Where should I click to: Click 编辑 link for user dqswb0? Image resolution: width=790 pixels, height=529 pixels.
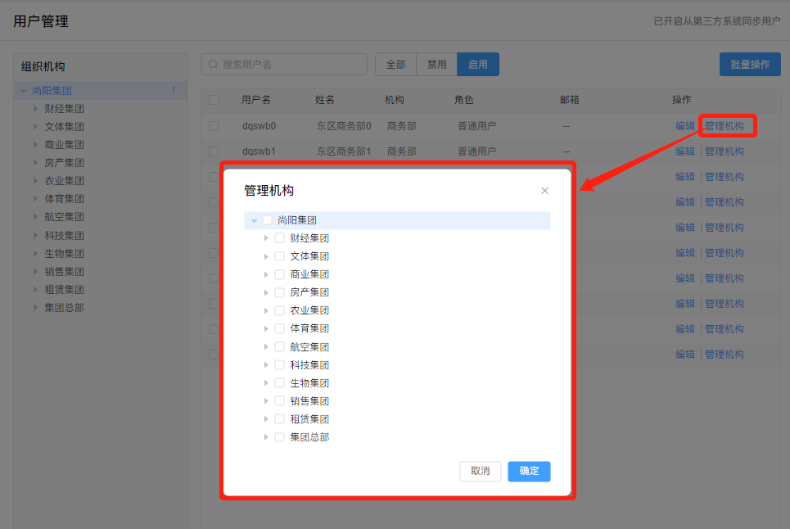tap(684, 126)
